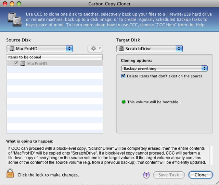Click the 'What is going to happen:' heading
219x185 pixels.
[30, 141]
